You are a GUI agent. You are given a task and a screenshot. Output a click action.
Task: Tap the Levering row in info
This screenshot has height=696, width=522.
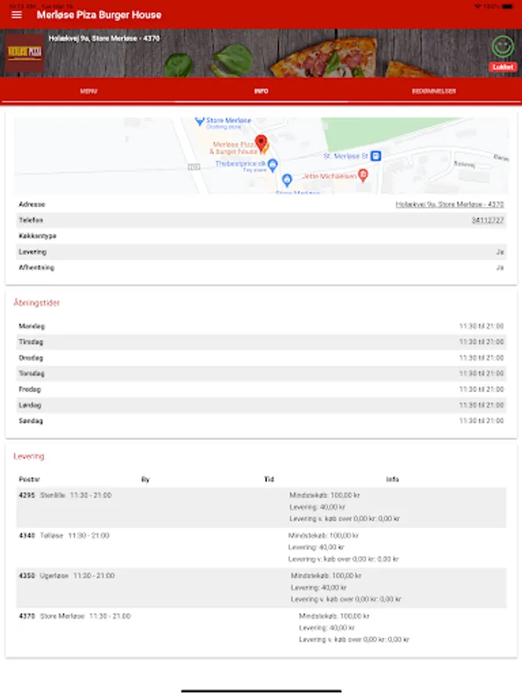click(x=261, y=251)
